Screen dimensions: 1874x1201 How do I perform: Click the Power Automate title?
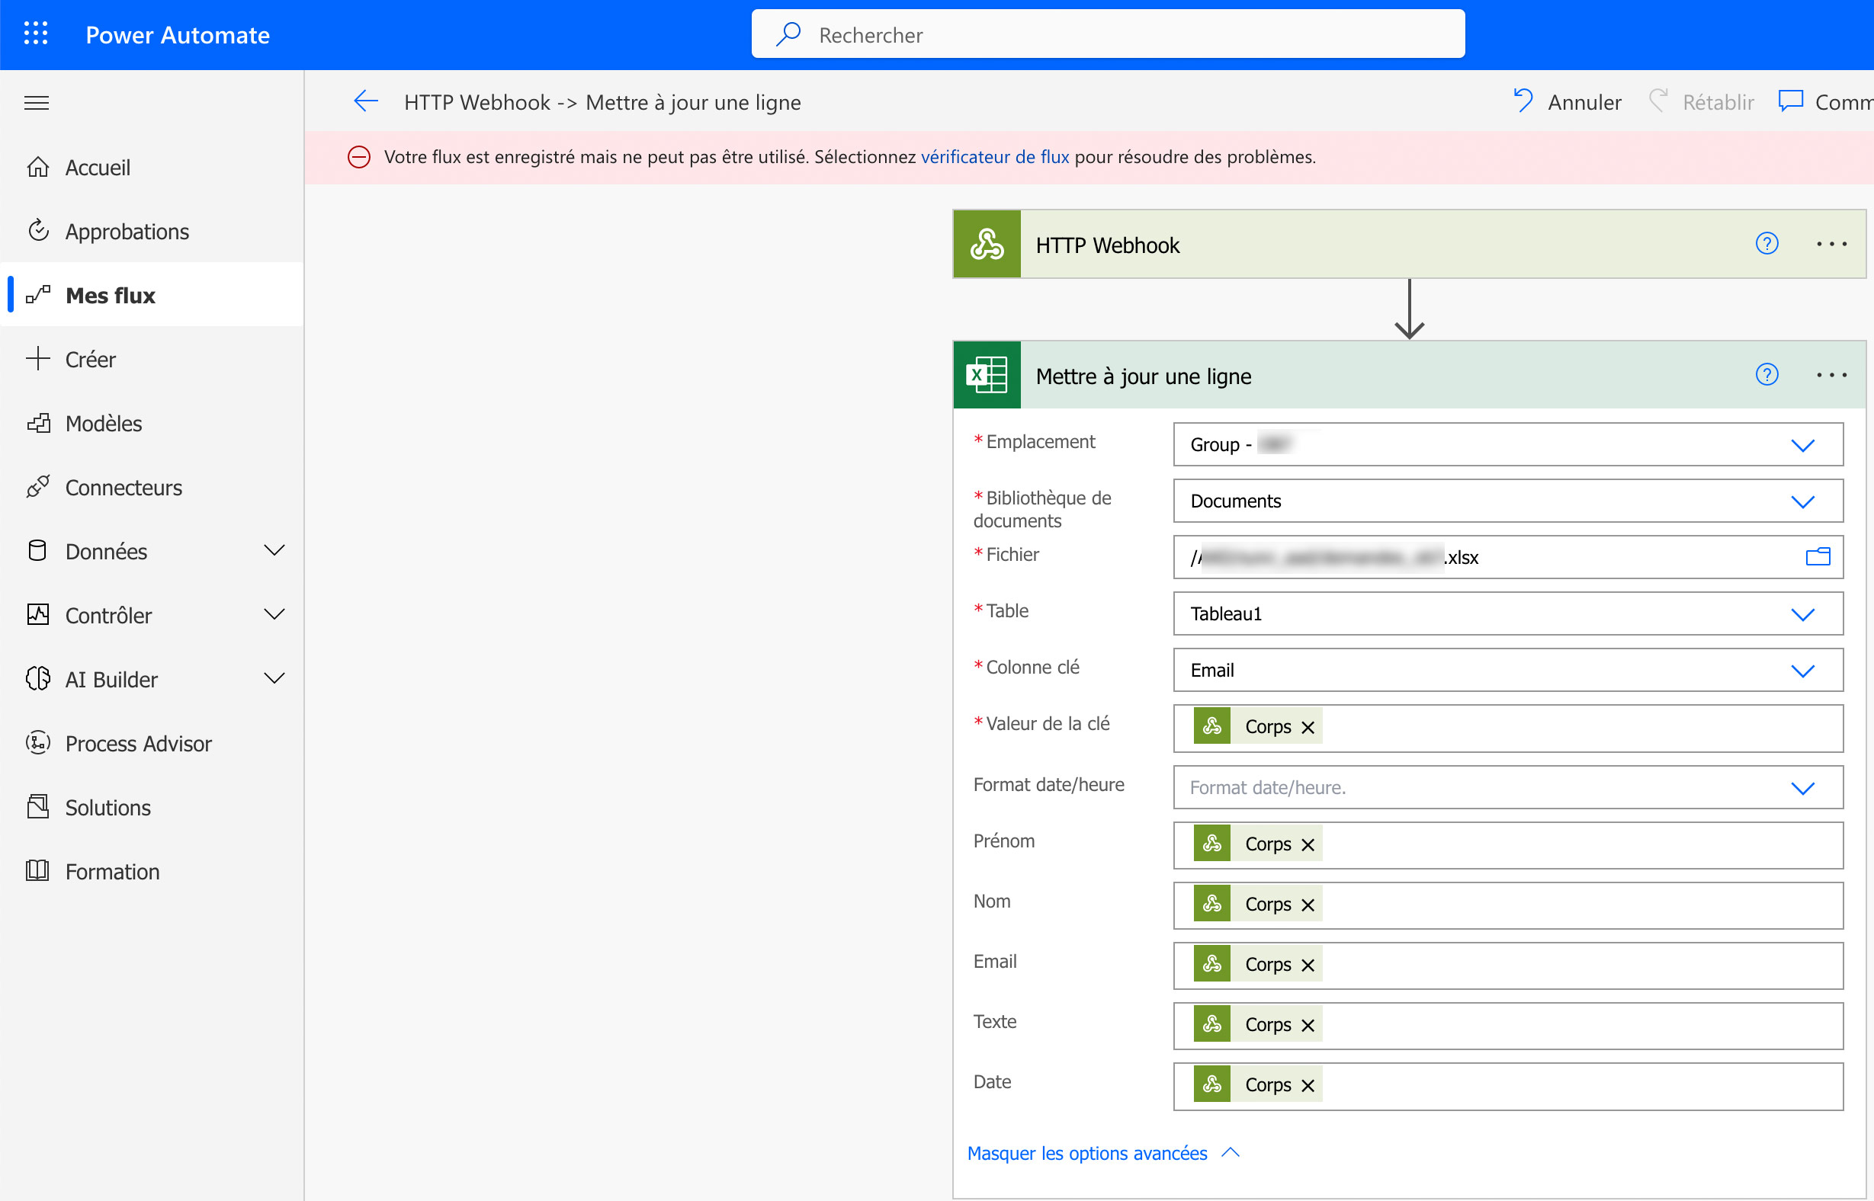click(178, 35)
